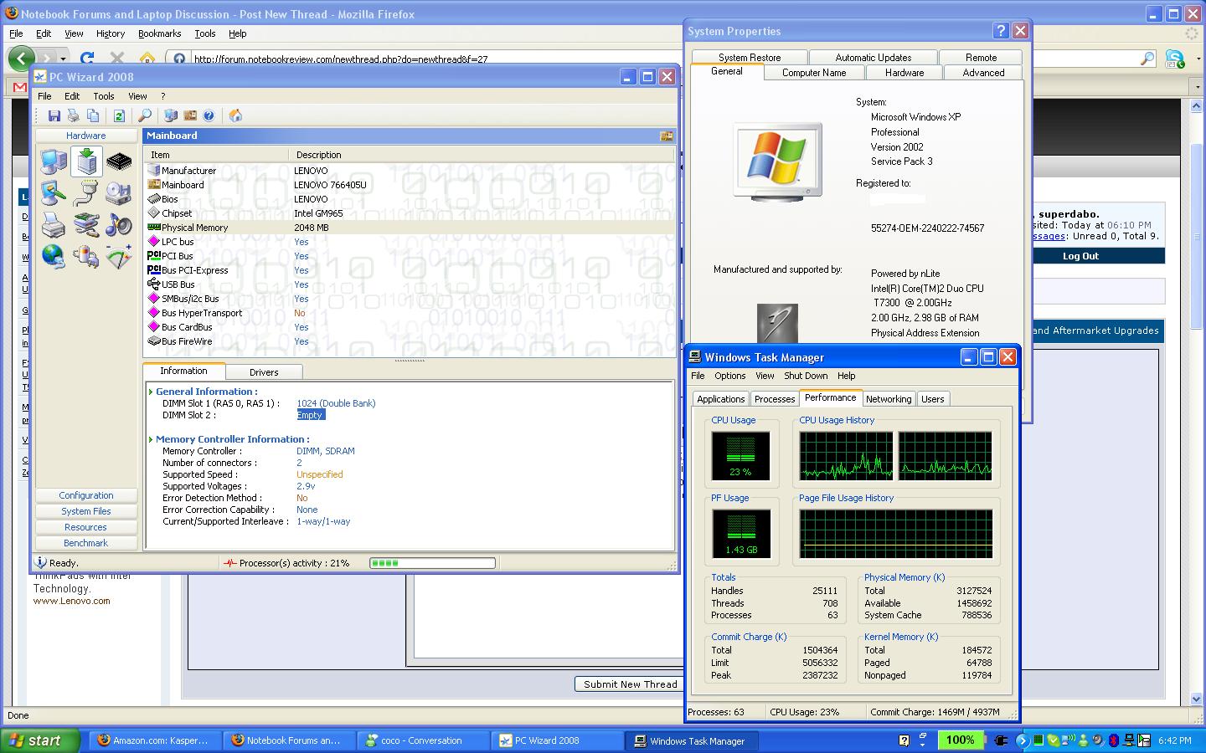
Task: Open the Hardware tab in System Properties
Action: (x=904, y=73)
